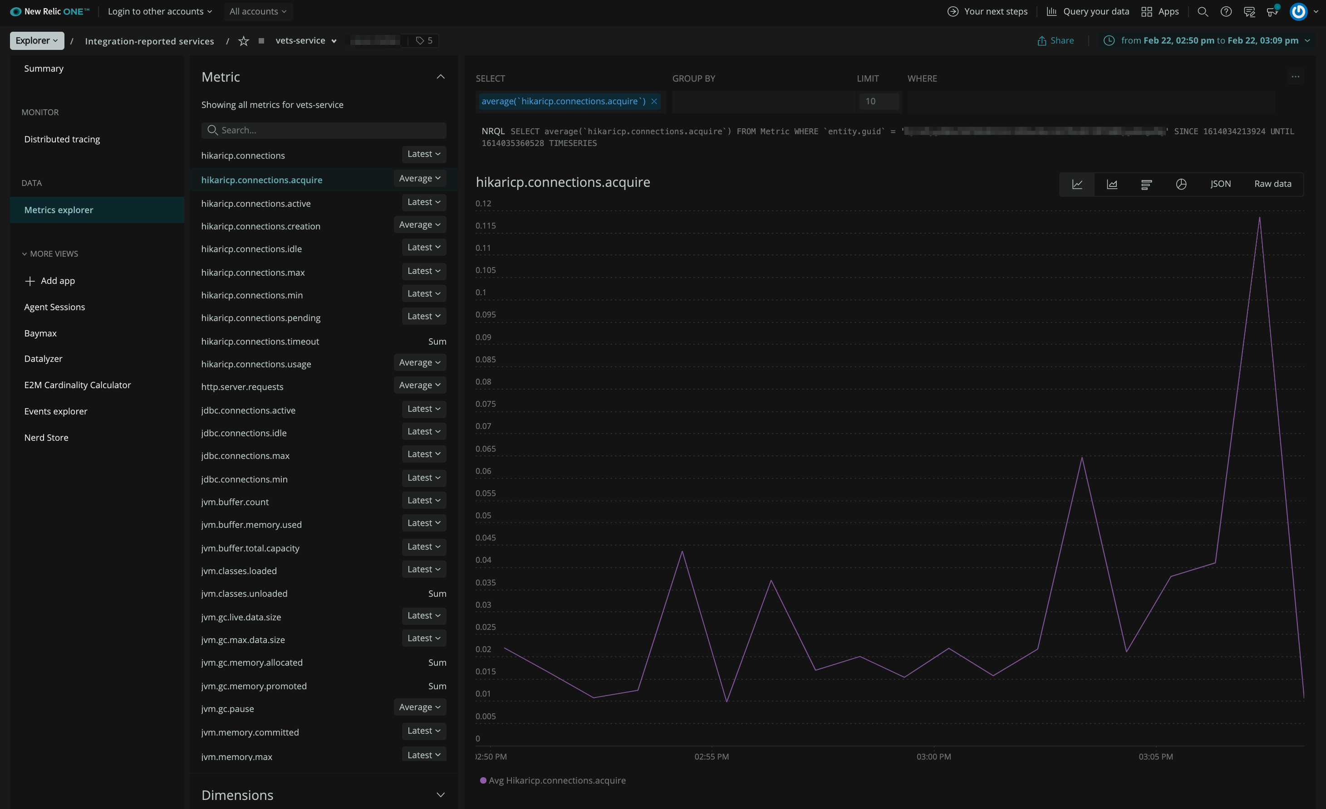The height and width of the screenshot is (809, 1326).
Task: Open the Explorer dropdown button
Action: click(x=37, y=41)
